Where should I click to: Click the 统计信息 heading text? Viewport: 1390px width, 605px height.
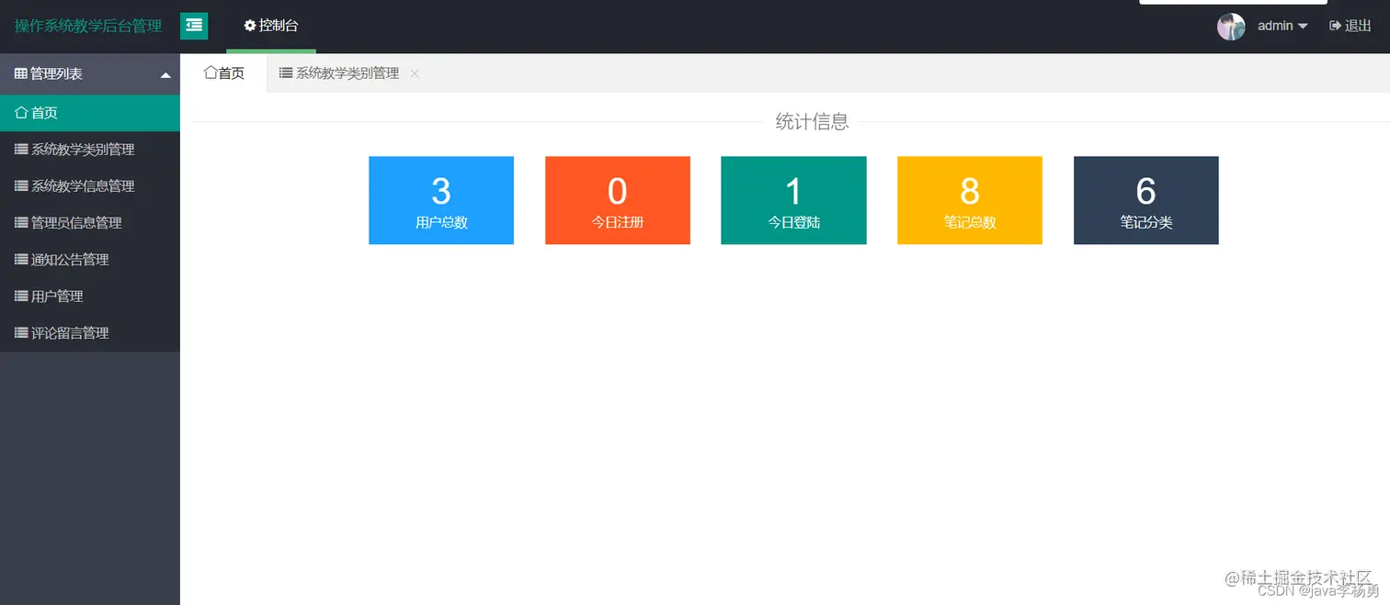812,121
